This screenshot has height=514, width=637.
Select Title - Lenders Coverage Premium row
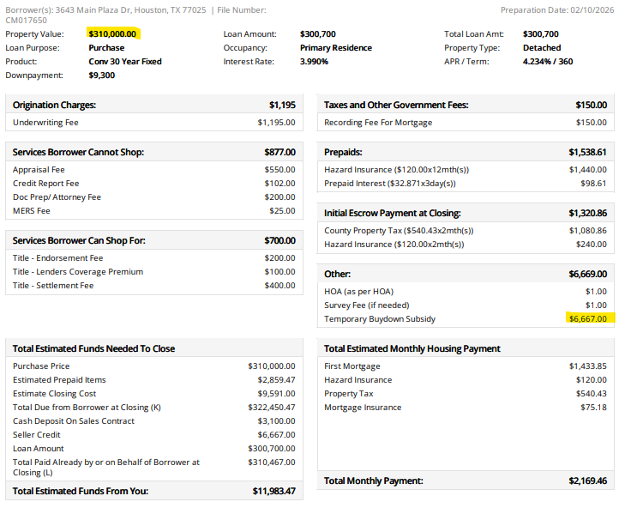click(78, 272)
